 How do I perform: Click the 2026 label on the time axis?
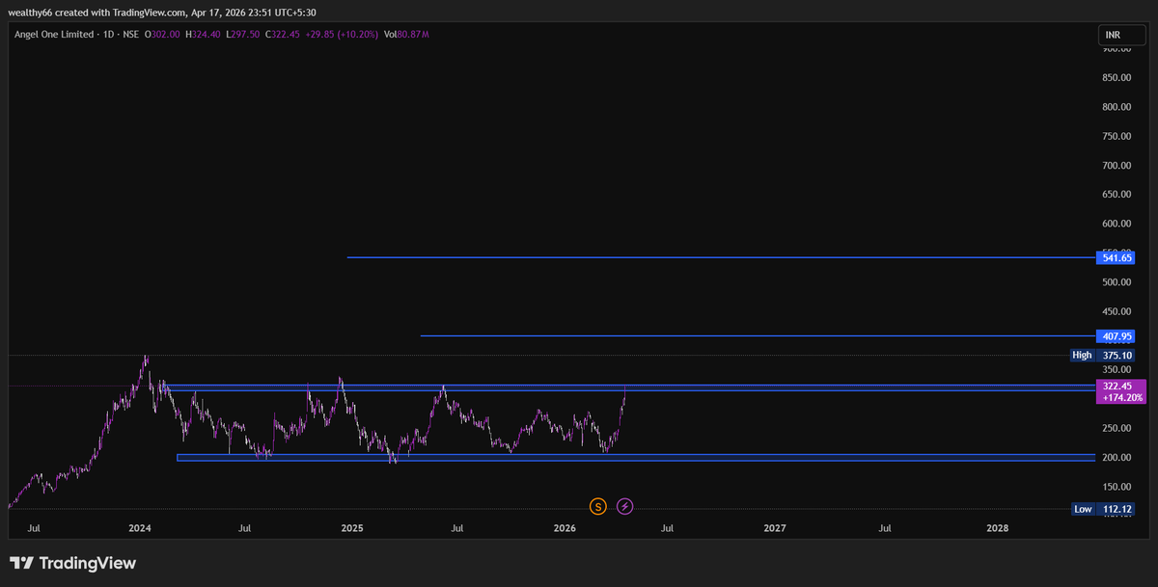tap(565, 528)
